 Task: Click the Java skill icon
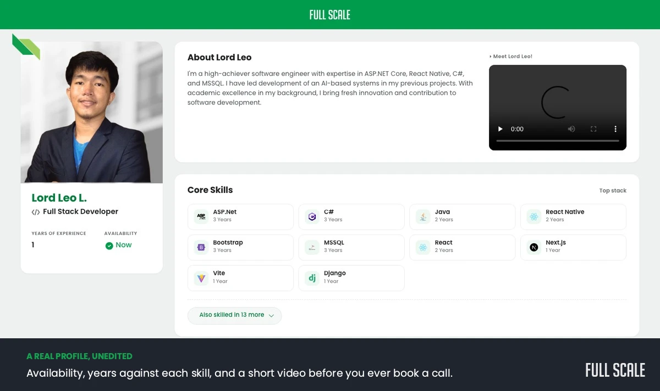(422, 217)
